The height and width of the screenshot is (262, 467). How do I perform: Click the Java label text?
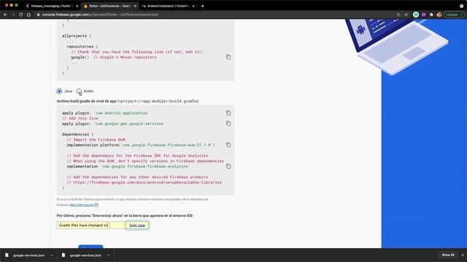(68, 91)
